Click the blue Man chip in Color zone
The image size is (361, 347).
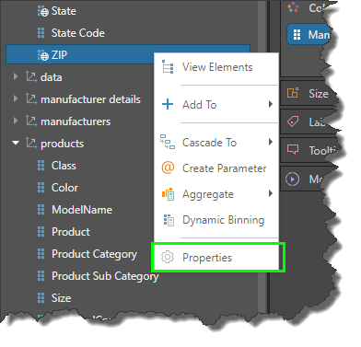click(310, 35)
